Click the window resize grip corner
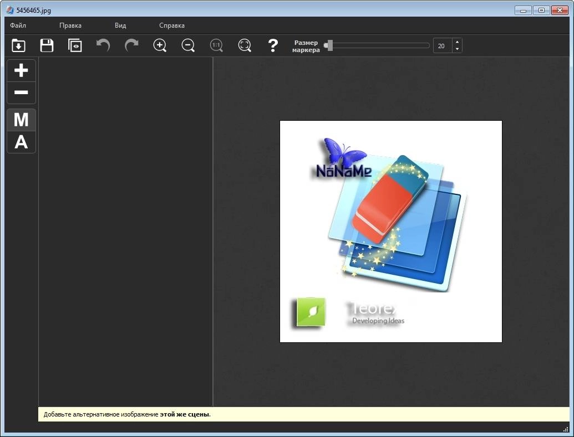This screenshot has height=437, width=574. point(566,429)
